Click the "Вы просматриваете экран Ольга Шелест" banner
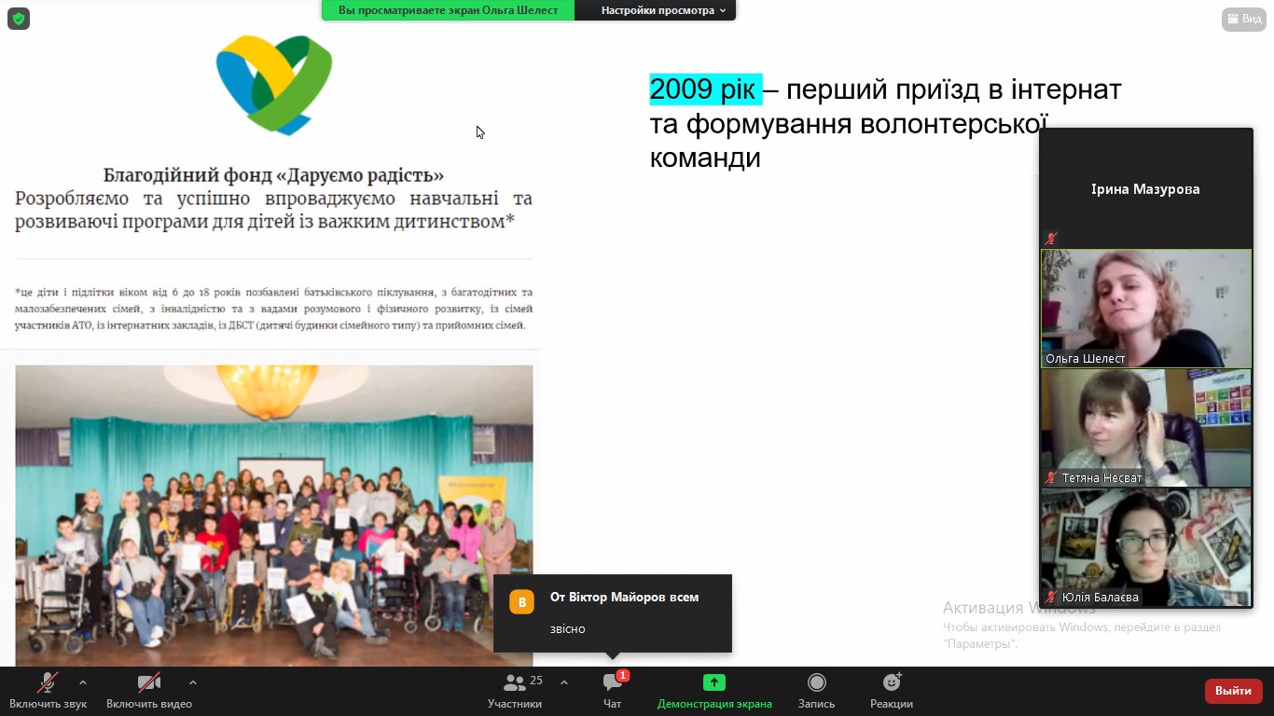The width and height of the screenshot is (1274, 716). point(449,10)
